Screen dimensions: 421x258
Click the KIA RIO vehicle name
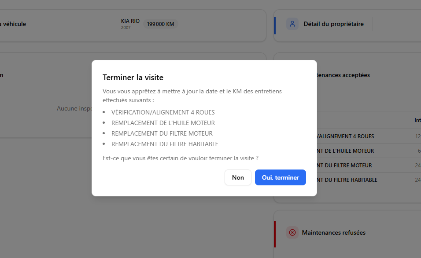pos(130,21)
